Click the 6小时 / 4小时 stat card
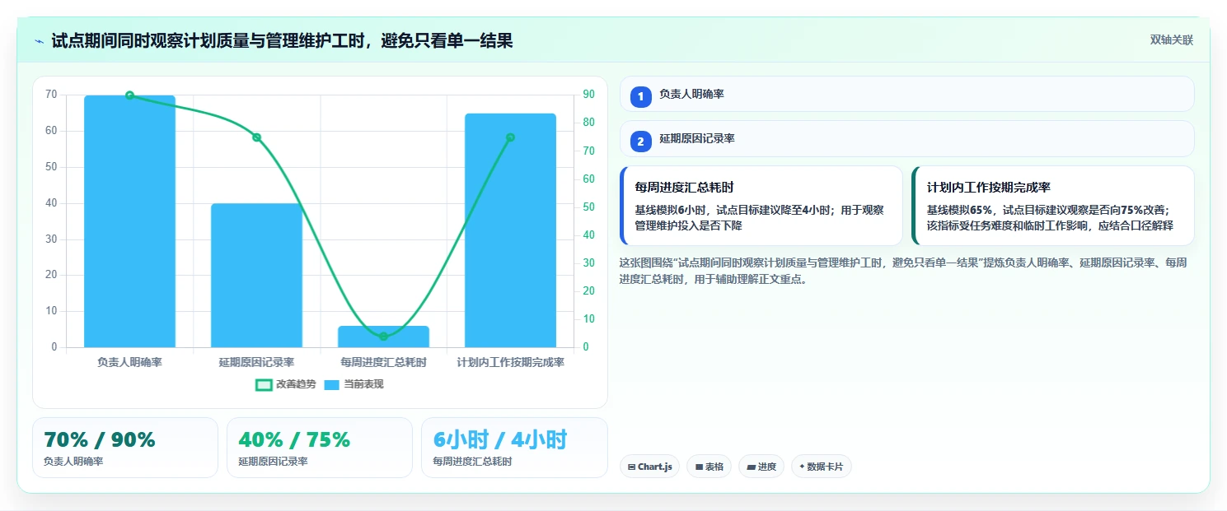This screenshot has height=511, width=1227. (x=514, y=448)
